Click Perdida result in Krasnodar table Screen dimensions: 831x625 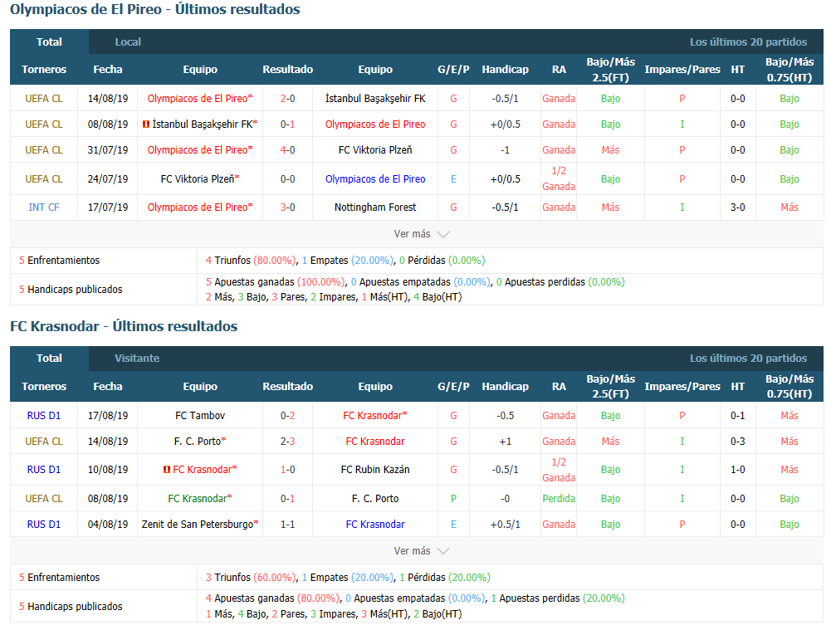pyautogui.click(x=559, y=498)
